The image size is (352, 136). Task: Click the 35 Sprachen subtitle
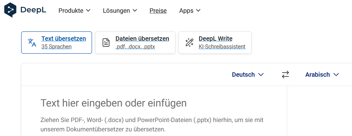coord(56,47)
